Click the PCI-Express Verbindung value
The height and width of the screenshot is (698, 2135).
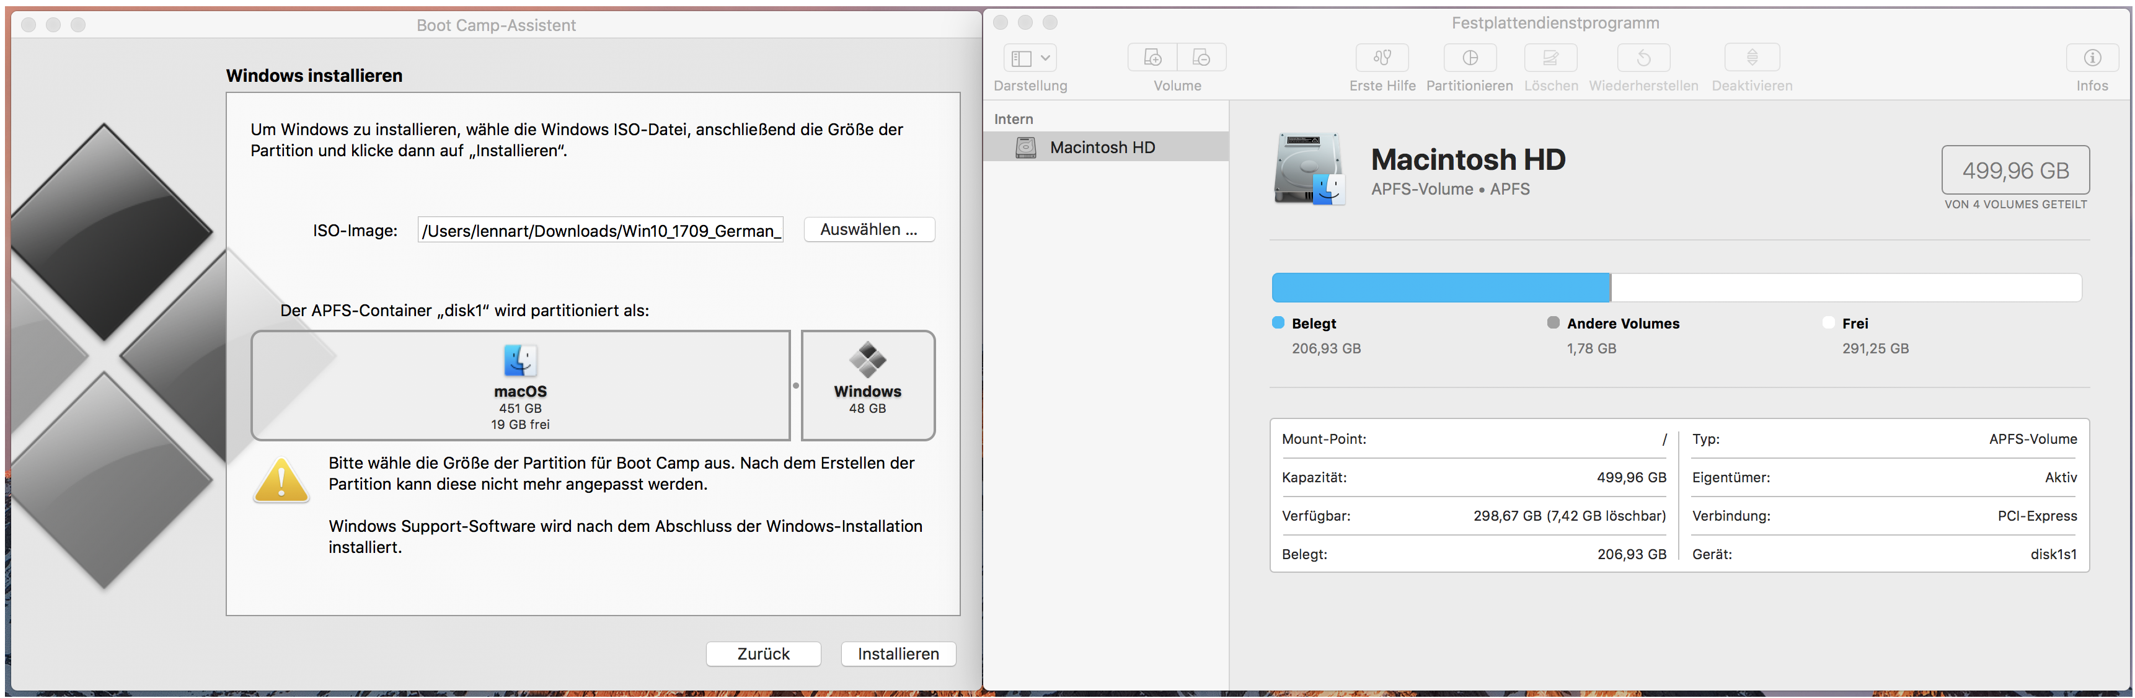pyautogui.click(x=2037, y=516)
